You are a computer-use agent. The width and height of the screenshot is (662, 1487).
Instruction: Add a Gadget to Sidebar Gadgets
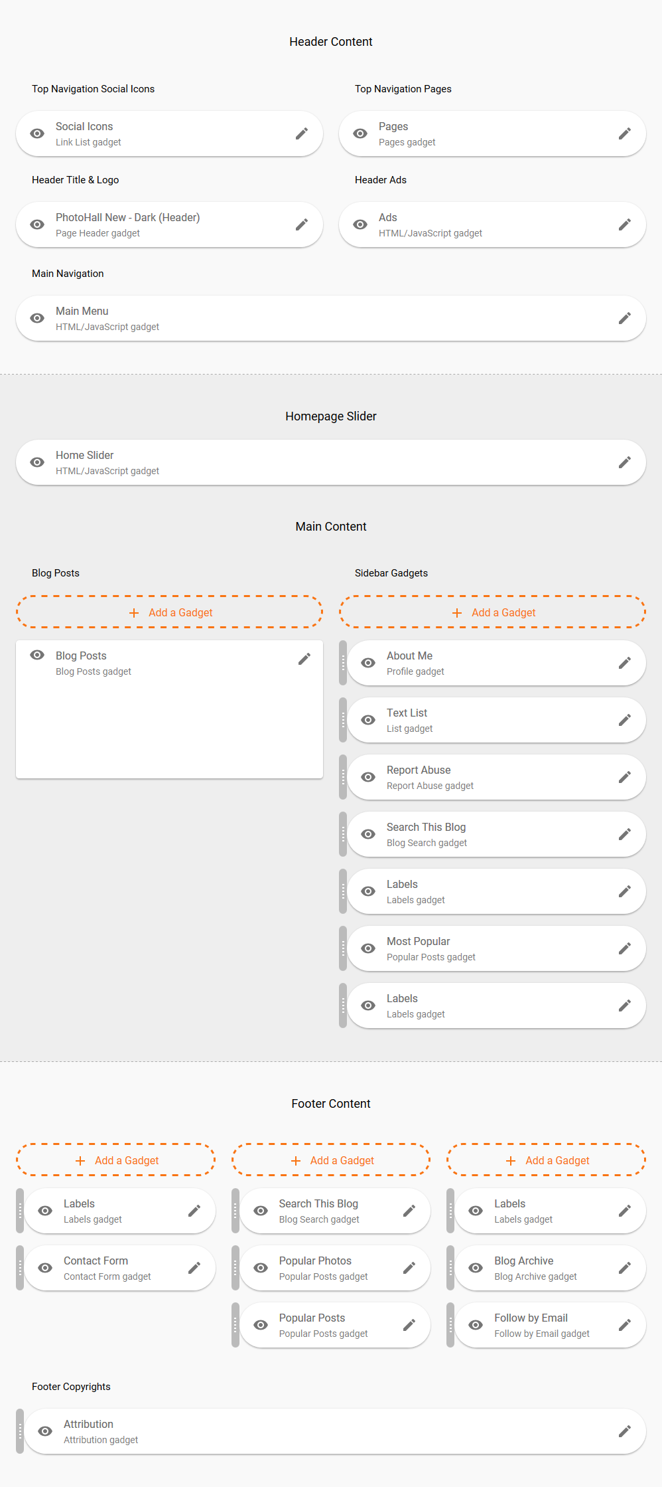(492, 612)
